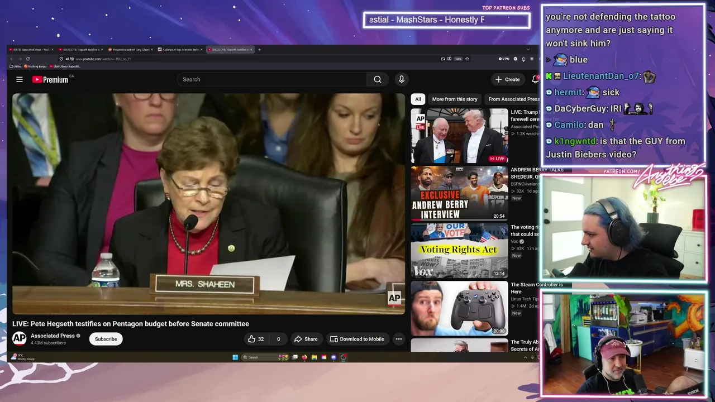Select From Associated Press chip
This screenshot has height=402, width=715.
coord(513,99)
